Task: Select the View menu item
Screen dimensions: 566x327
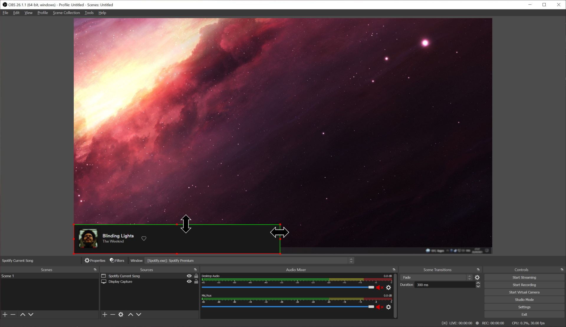Action: (28, 13)
